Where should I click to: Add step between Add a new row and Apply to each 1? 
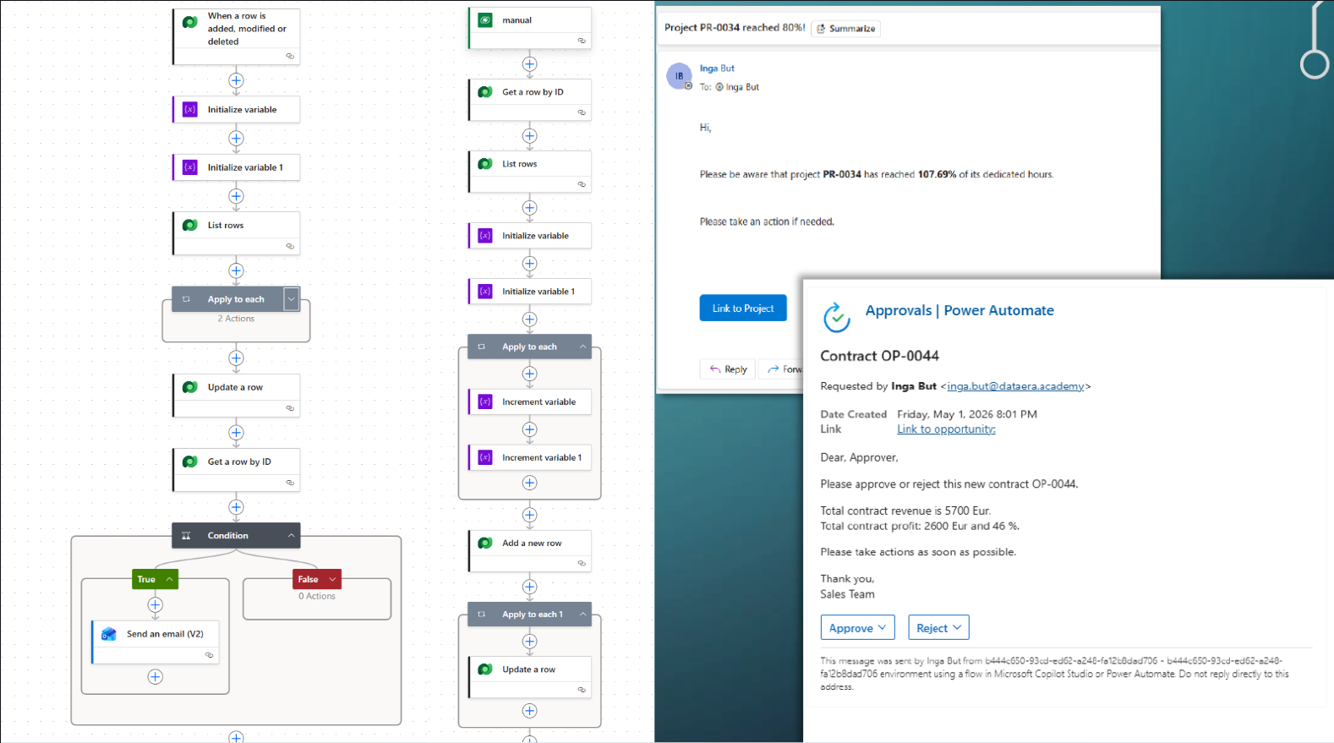tap(529, 587)
